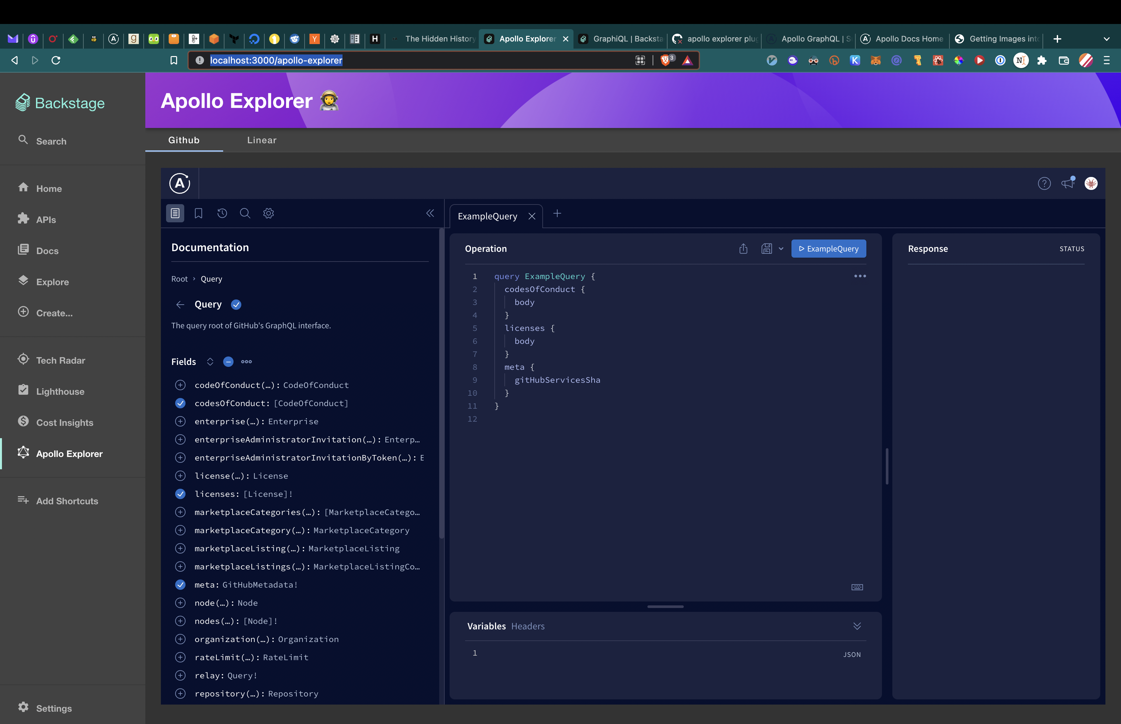
Task: Save the operation with floppy disk icon
Action: 767,249
